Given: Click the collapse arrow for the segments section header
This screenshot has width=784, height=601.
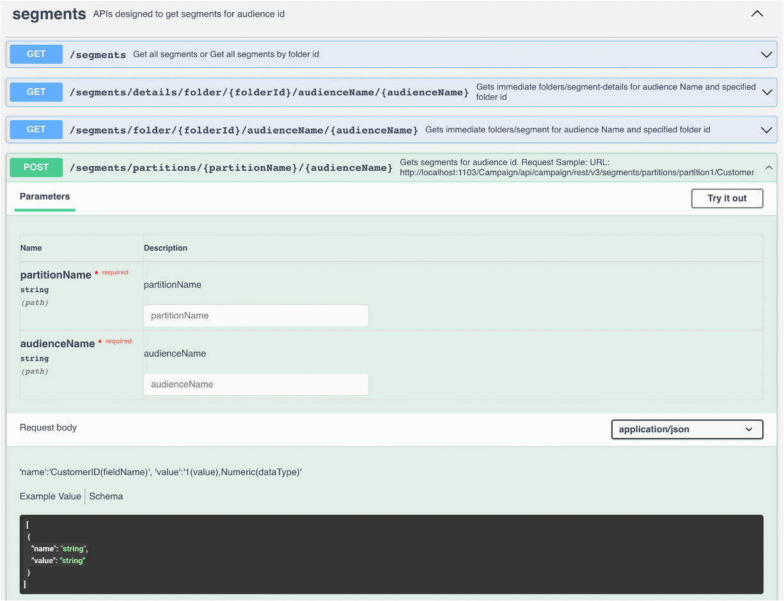Looking at the screenshot, I should click(757, 13).
